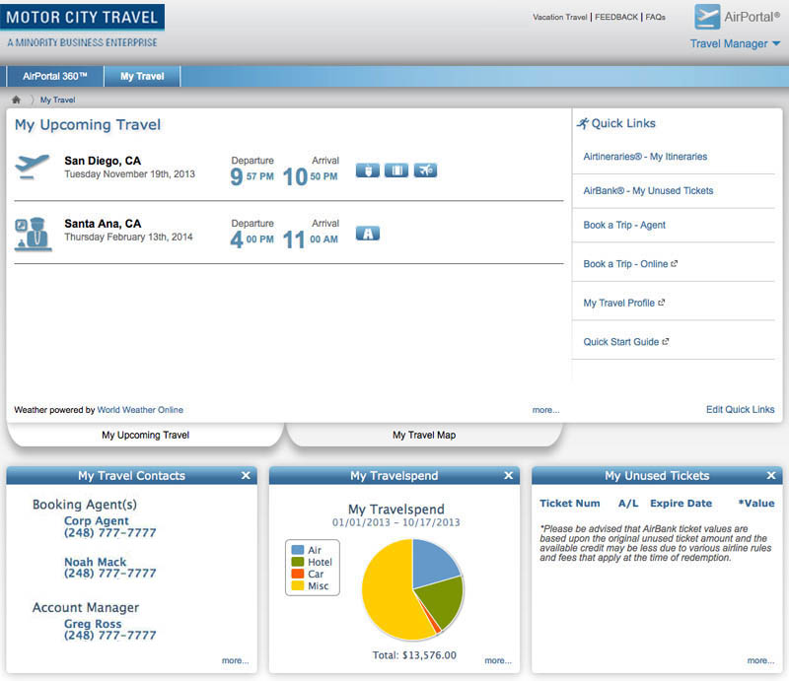The image size is (789, 681).
Task: Click the Greg Ross account manager contact
Action: (x=93, y=624)
